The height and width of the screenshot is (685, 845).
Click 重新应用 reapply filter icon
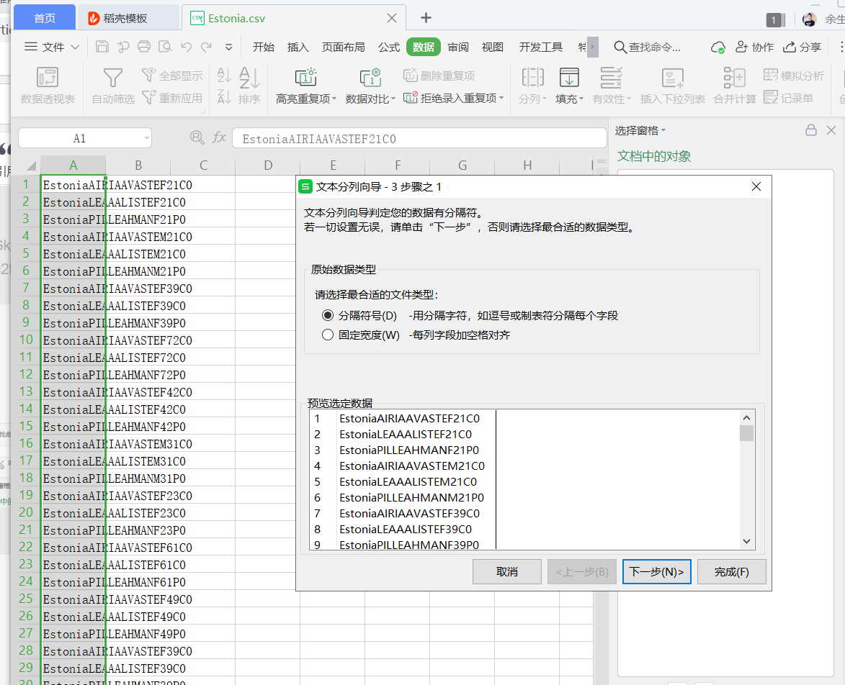pyautogui.click(x=171, y=98)
